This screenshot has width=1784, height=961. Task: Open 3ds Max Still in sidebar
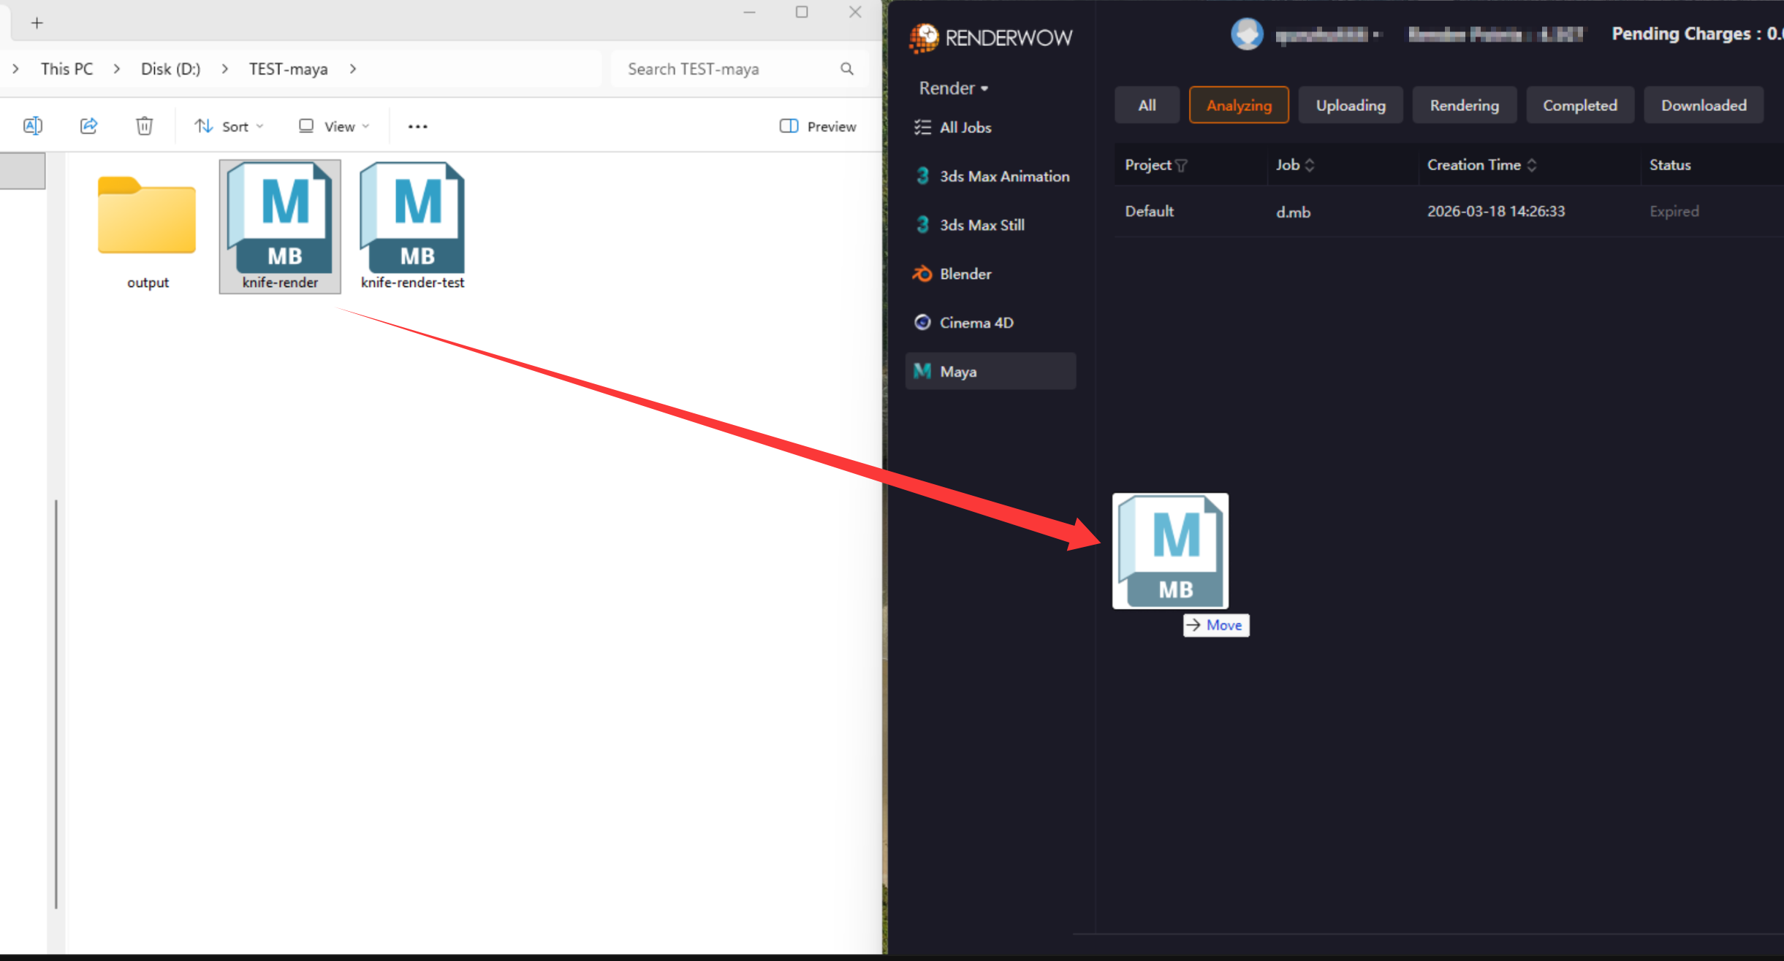click(x=990, y=225)
